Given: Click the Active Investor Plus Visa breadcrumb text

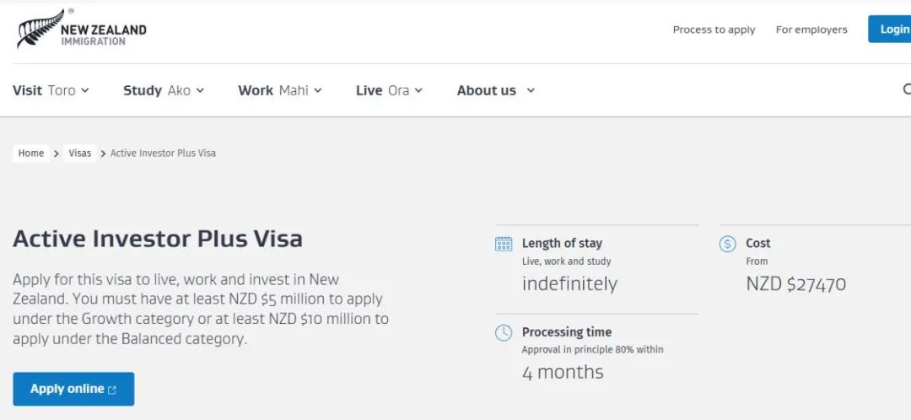Looking at the screenshot, I should point(163,153).
